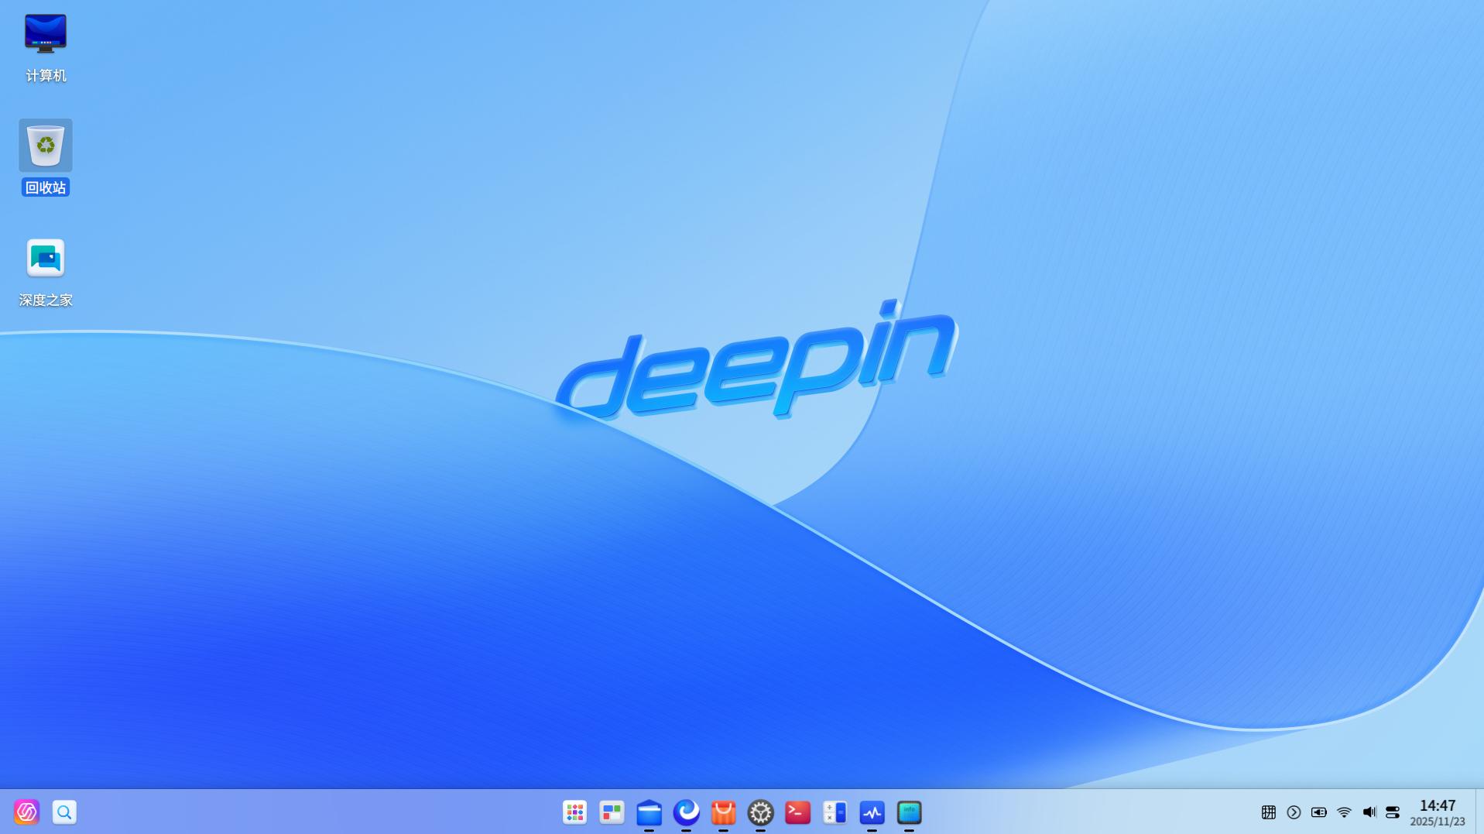The height and width of the screenshot is (834, 1484).
Task: Open the calculator app in the dock
Action: [835, 812]
